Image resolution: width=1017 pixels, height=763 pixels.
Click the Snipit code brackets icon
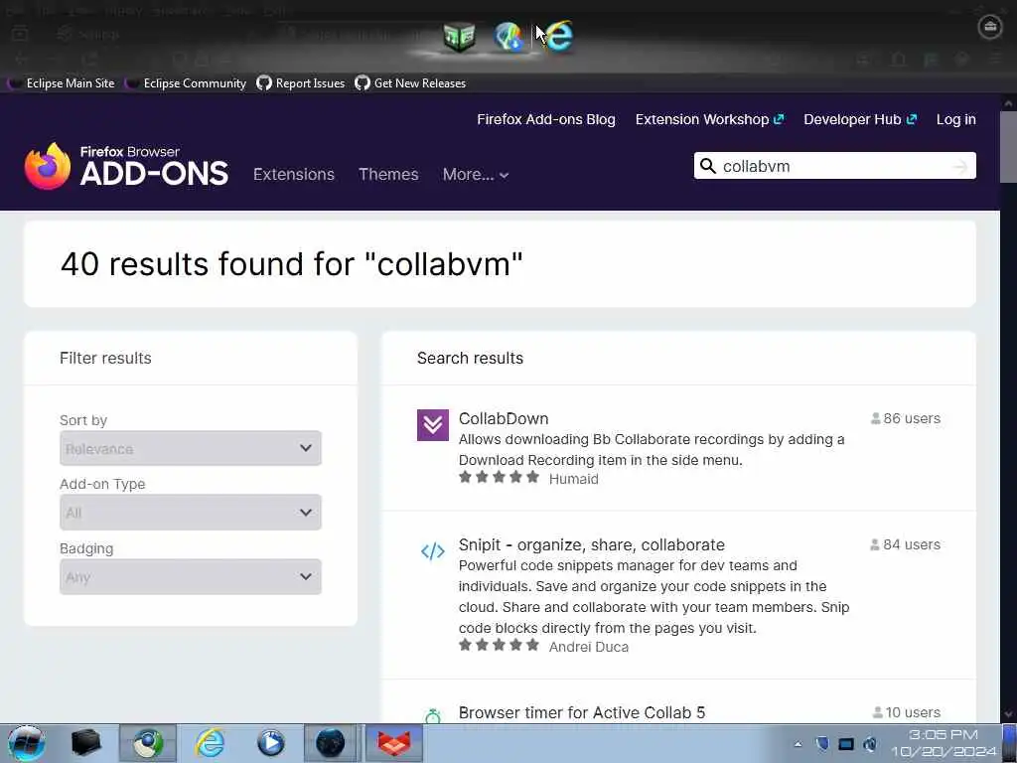coord(433,551)
